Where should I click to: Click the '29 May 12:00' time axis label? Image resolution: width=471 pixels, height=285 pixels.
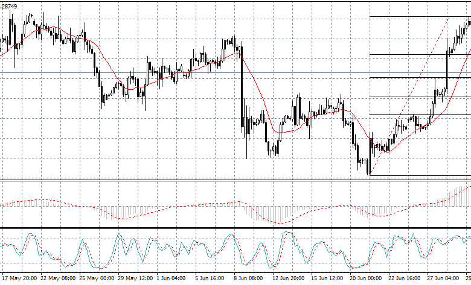coord(136,279)
